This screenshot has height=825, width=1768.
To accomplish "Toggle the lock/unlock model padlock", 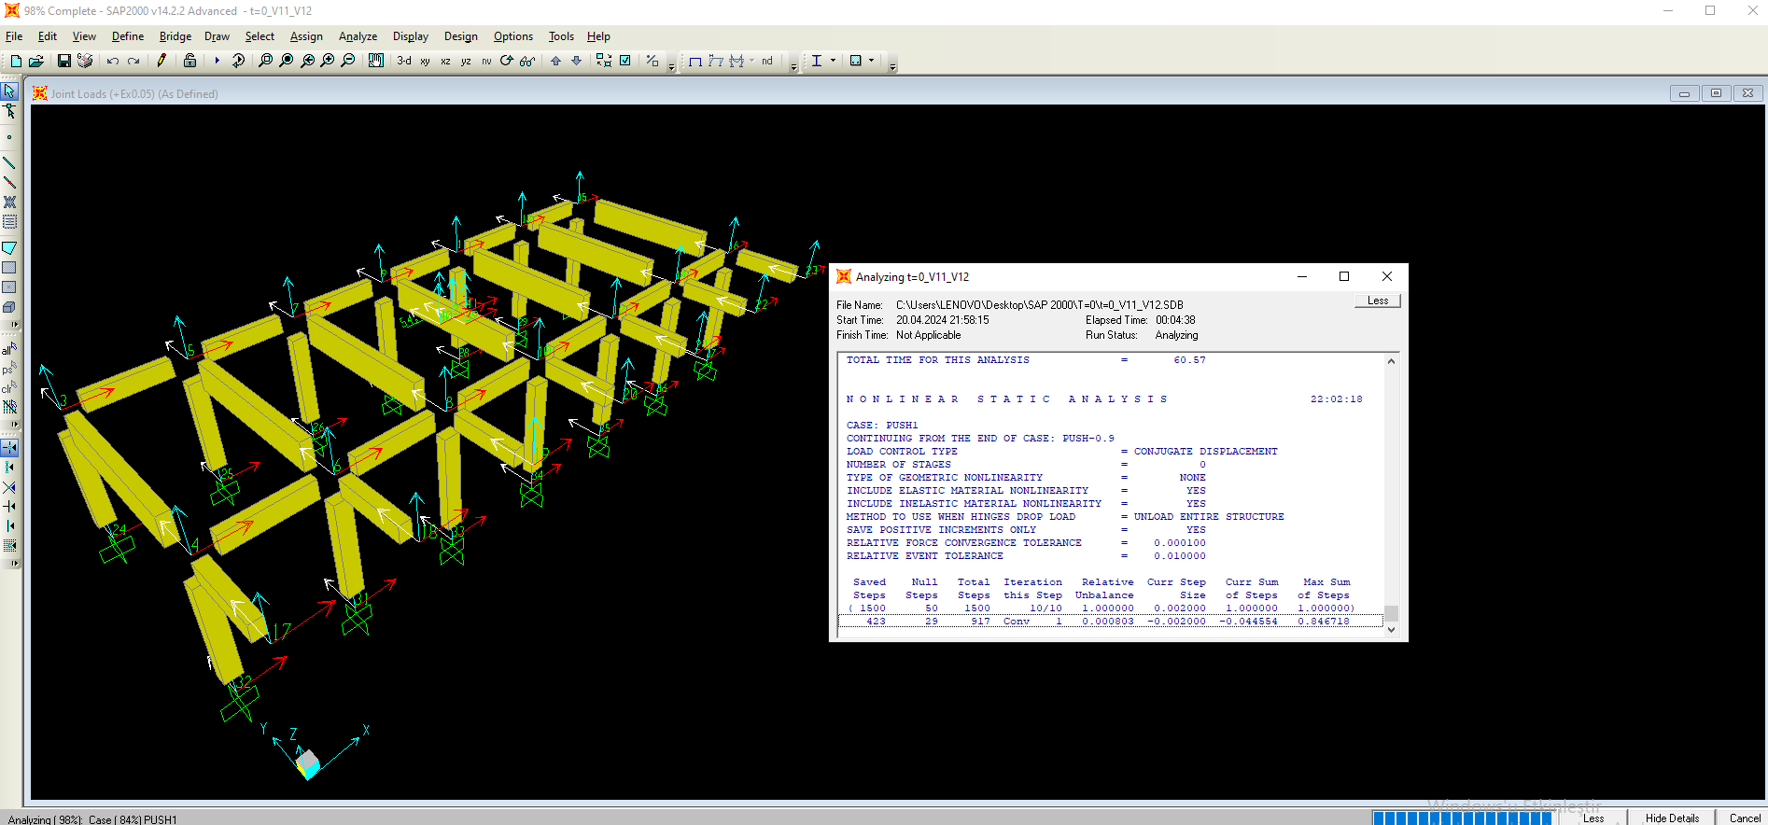I will [189, 61].
